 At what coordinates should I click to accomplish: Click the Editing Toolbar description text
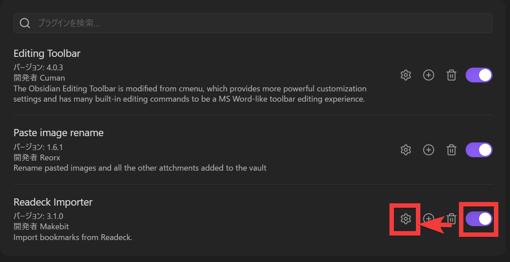[x=190, y=94]
